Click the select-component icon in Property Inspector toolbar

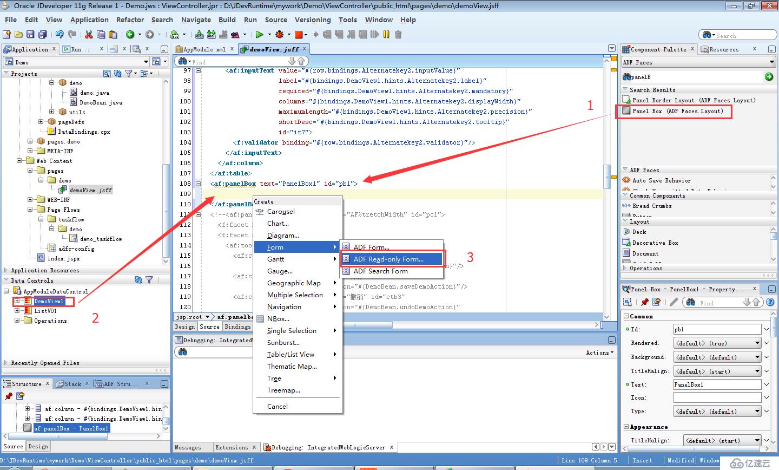(628, 302)
